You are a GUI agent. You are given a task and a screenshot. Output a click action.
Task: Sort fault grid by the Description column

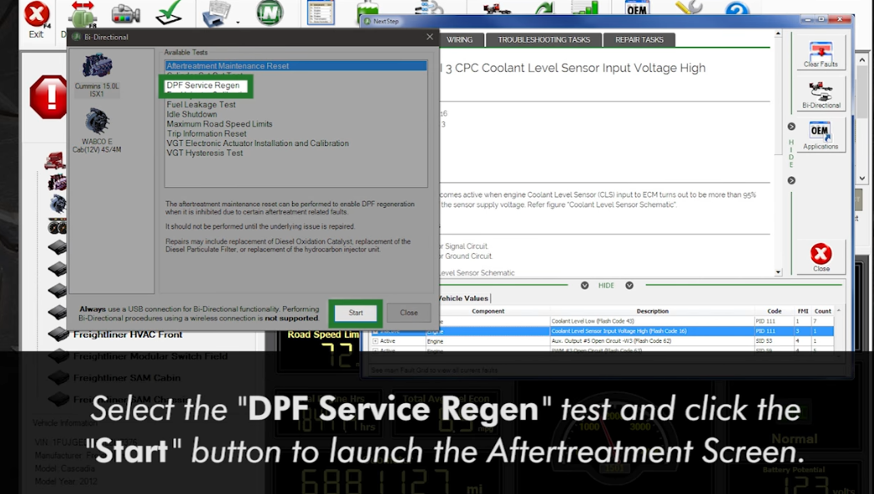click(x=652, y=311)
